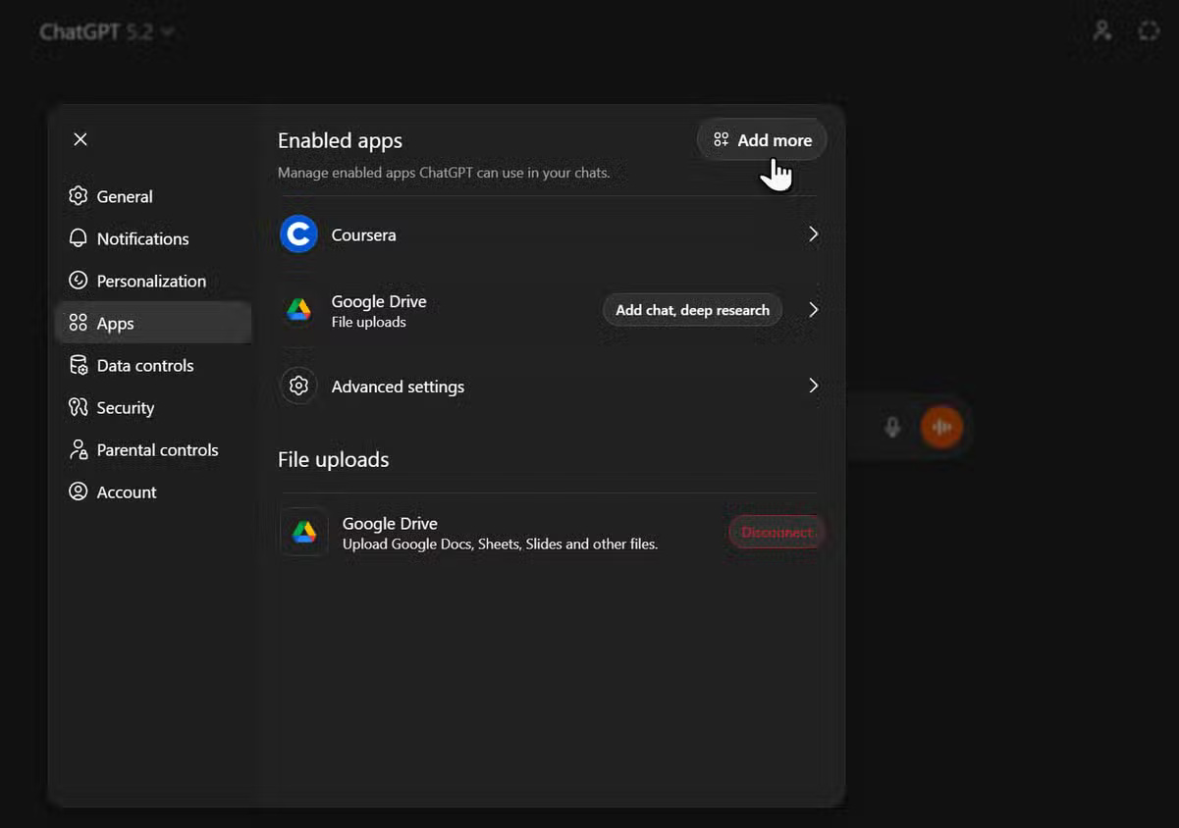
Task: Close the settings dialog with X
Action: [80, 139]
